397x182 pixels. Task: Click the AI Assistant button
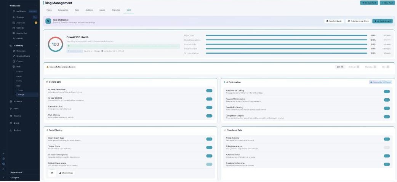coord(369,3)
